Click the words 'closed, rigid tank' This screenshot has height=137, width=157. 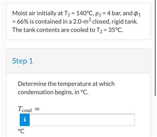pyautogui.click(x=115, y=22)
